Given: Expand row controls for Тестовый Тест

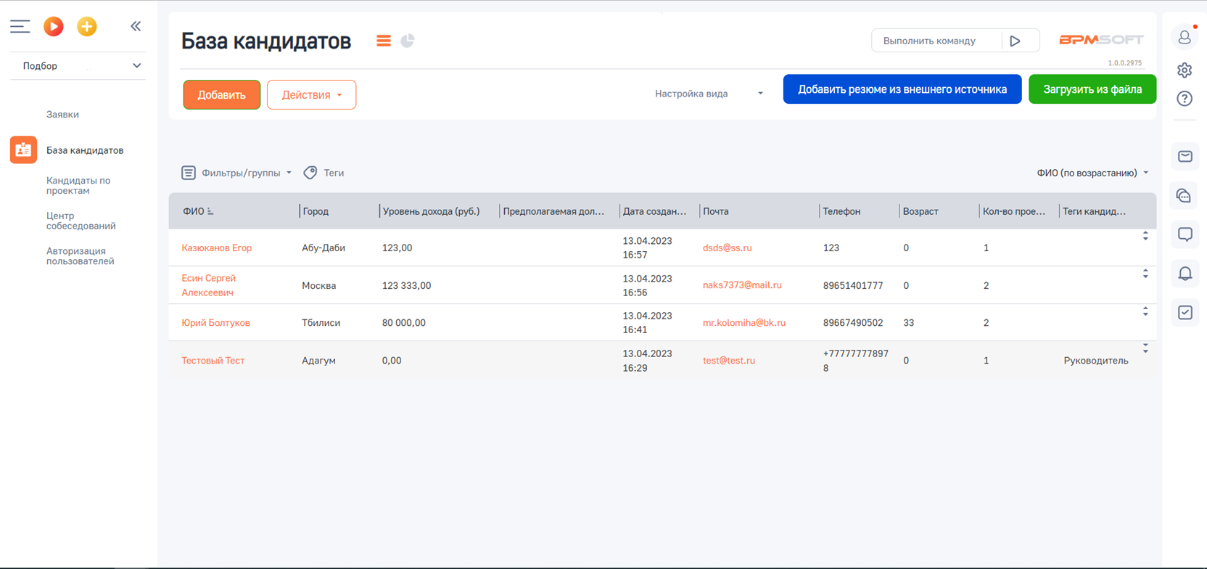Looking at the screenshot, I should point(1145,349).
